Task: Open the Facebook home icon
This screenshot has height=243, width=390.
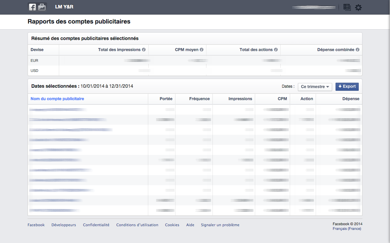Action: click(32, 7)
